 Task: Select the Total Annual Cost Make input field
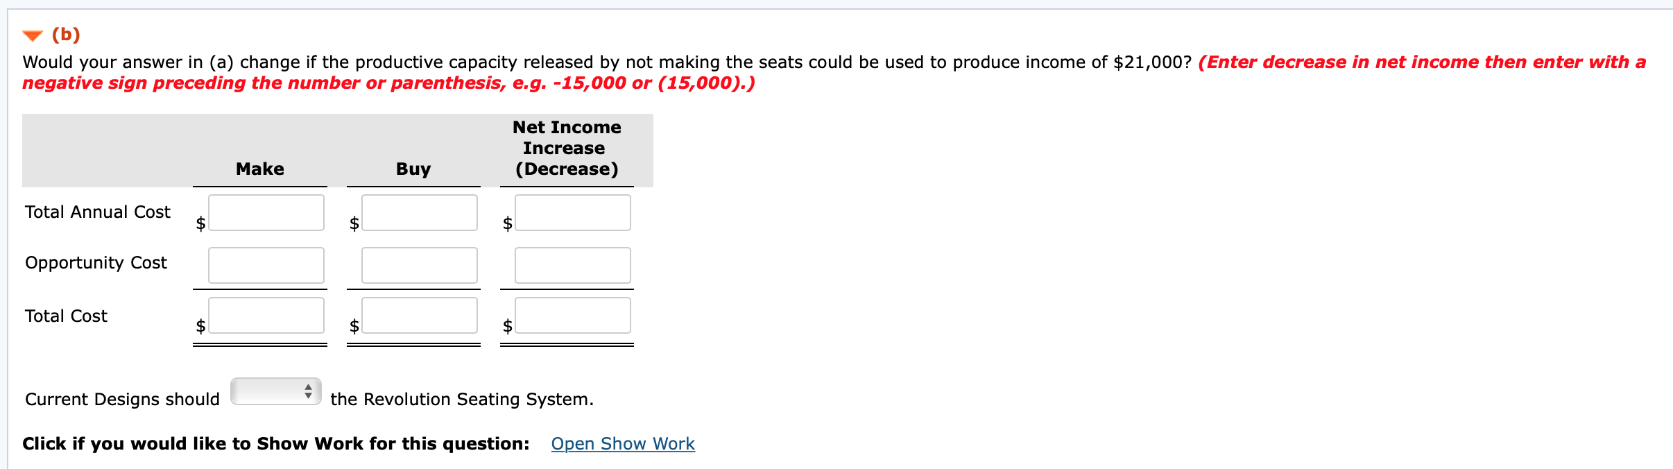click(266, 212)
